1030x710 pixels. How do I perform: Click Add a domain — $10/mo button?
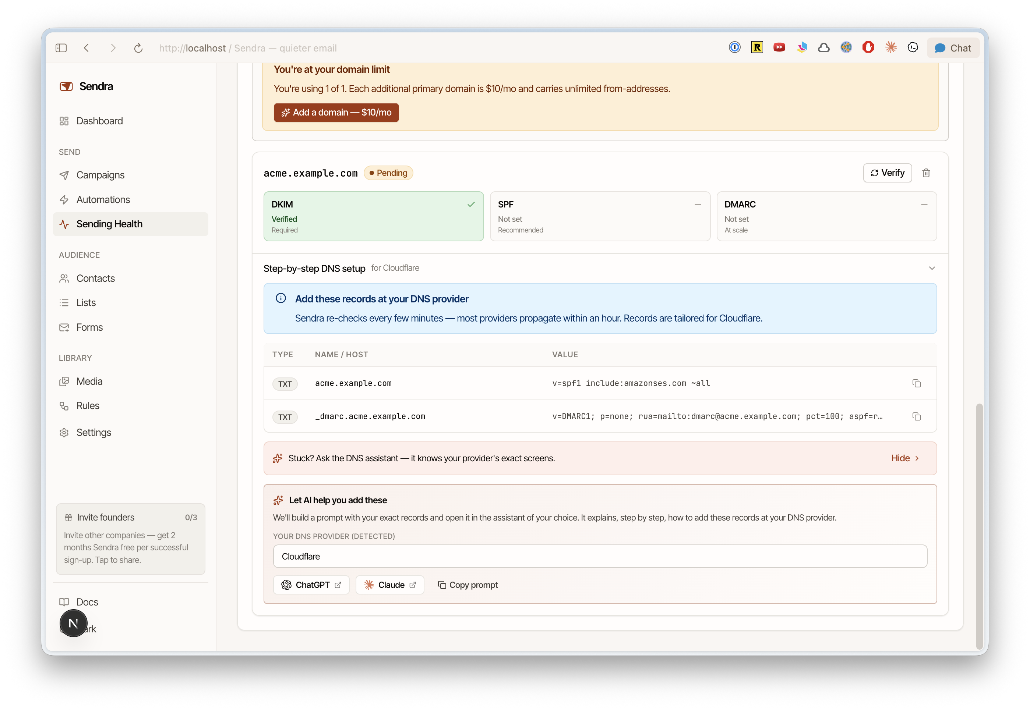pyautogui.click(x=336, y=113)
